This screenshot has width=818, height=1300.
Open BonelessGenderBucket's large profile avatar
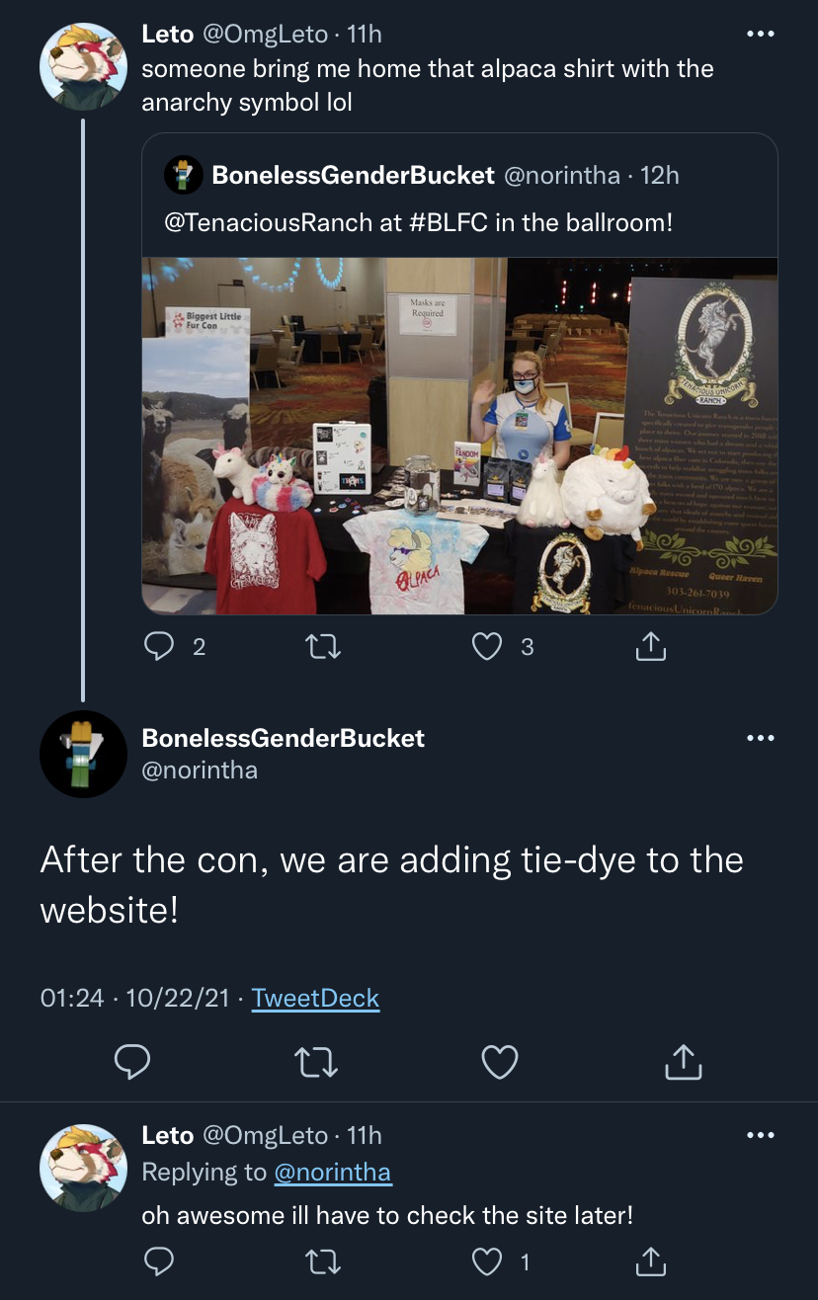(x=83, y=755)
